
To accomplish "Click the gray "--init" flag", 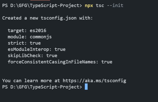I will click(x=115, y=6).
